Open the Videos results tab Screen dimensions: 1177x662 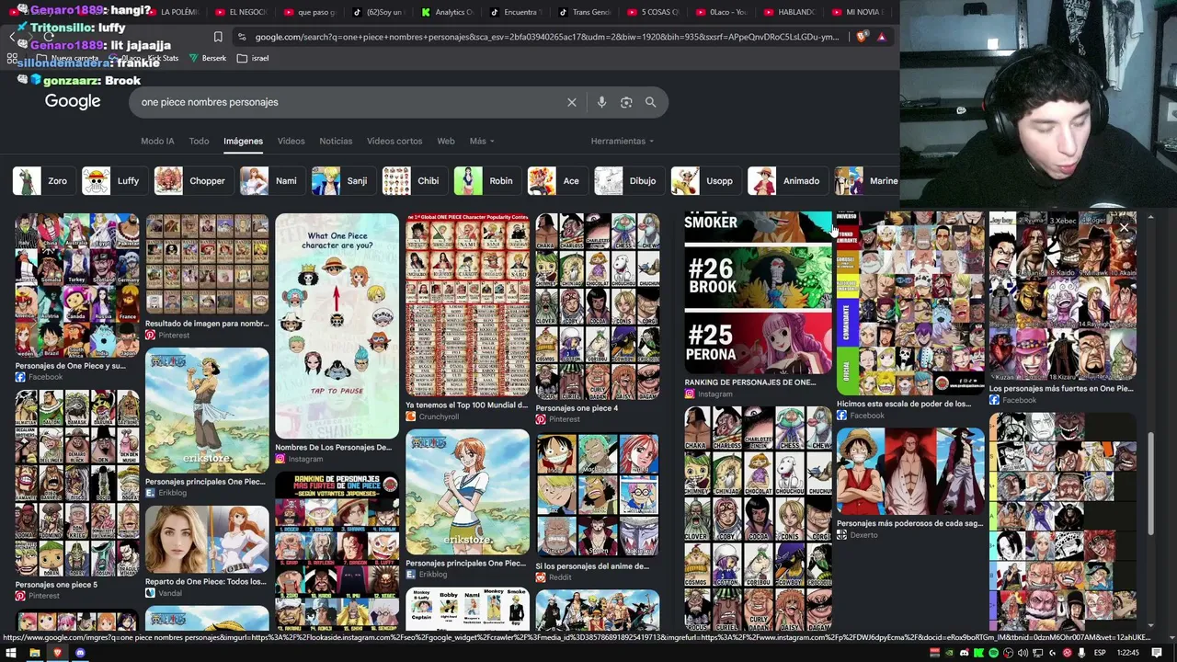click(x=291, y=141)
